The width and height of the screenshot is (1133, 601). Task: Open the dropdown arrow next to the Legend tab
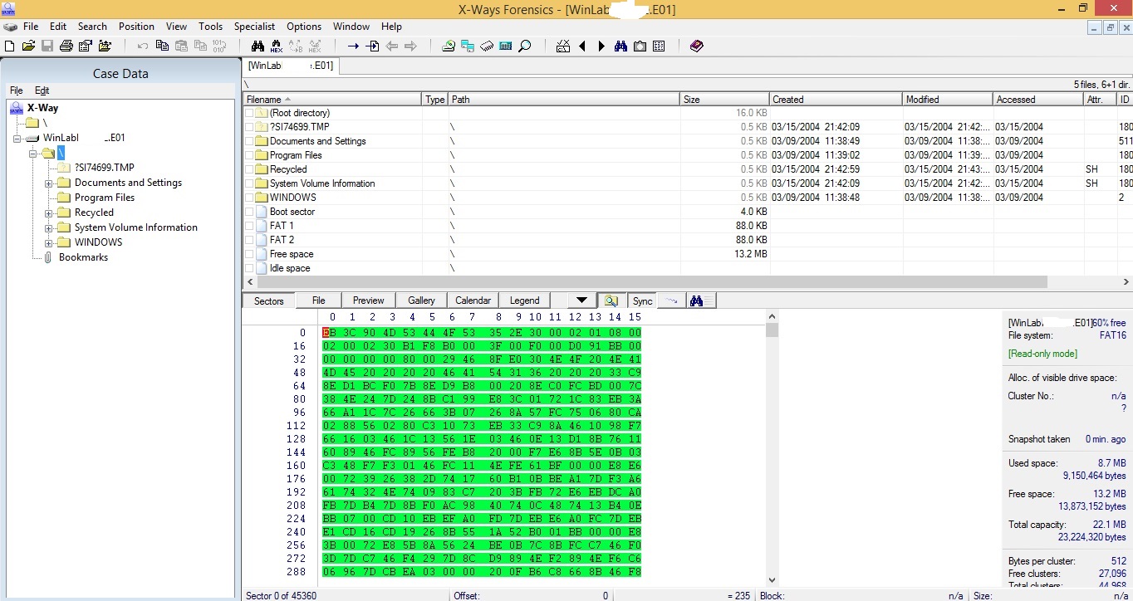(581, 300)
